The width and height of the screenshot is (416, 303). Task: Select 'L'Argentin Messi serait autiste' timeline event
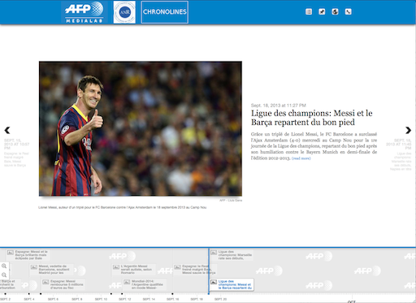point(134,270)
